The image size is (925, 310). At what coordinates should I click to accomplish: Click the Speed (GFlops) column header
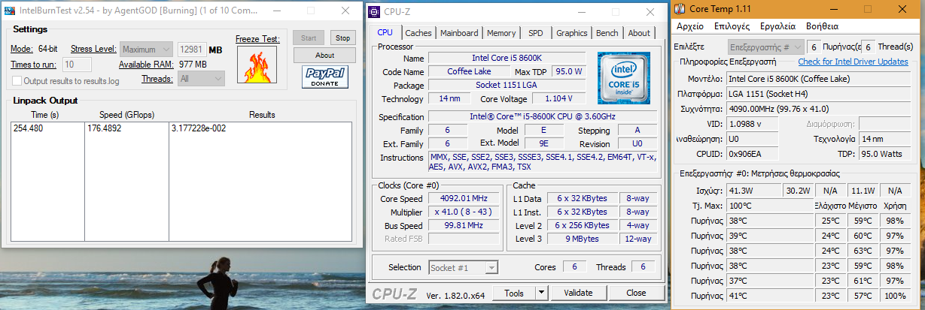pyautogui.click(x=126, y=115)
